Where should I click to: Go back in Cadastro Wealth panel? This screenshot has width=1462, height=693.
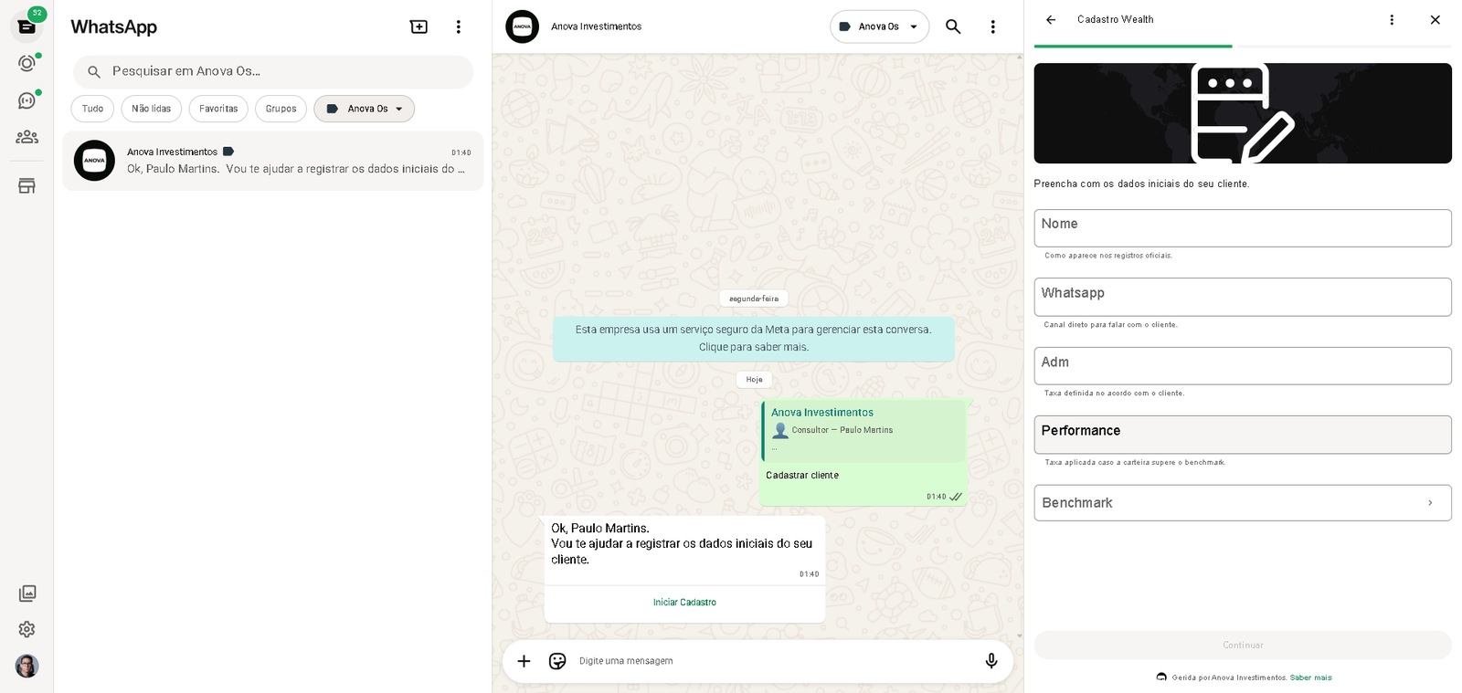[x=1051, y=19]
